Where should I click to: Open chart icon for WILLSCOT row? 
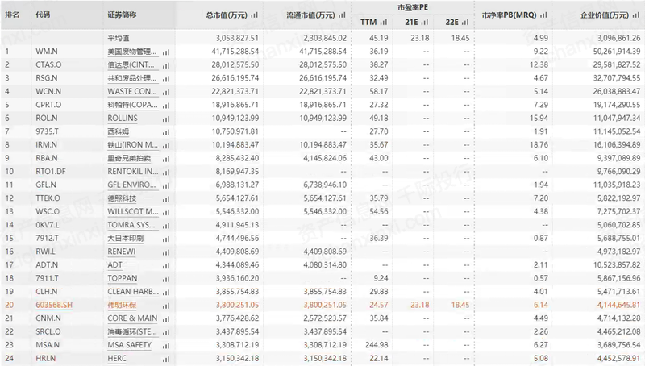pos(166,212)
